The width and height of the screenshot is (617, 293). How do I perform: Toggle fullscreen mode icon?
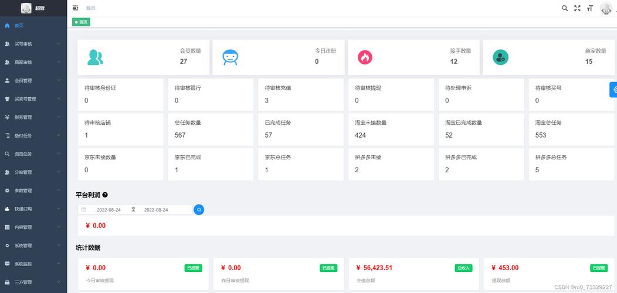click(577, 8)
